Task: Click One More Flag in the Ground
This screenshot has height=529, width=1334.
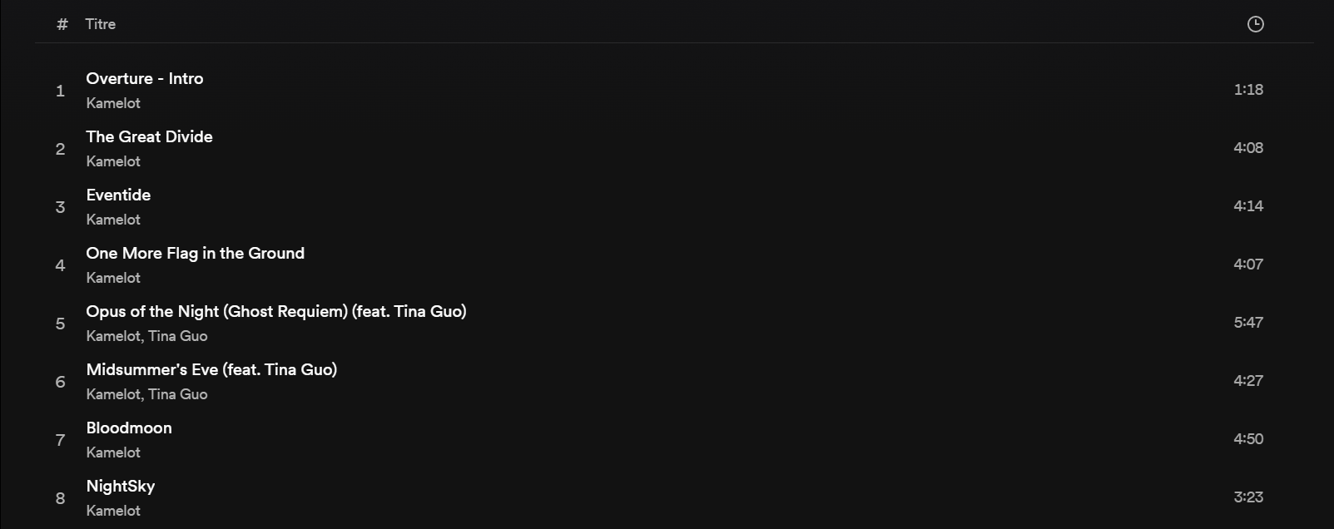Action: click(x=195, y=253)
